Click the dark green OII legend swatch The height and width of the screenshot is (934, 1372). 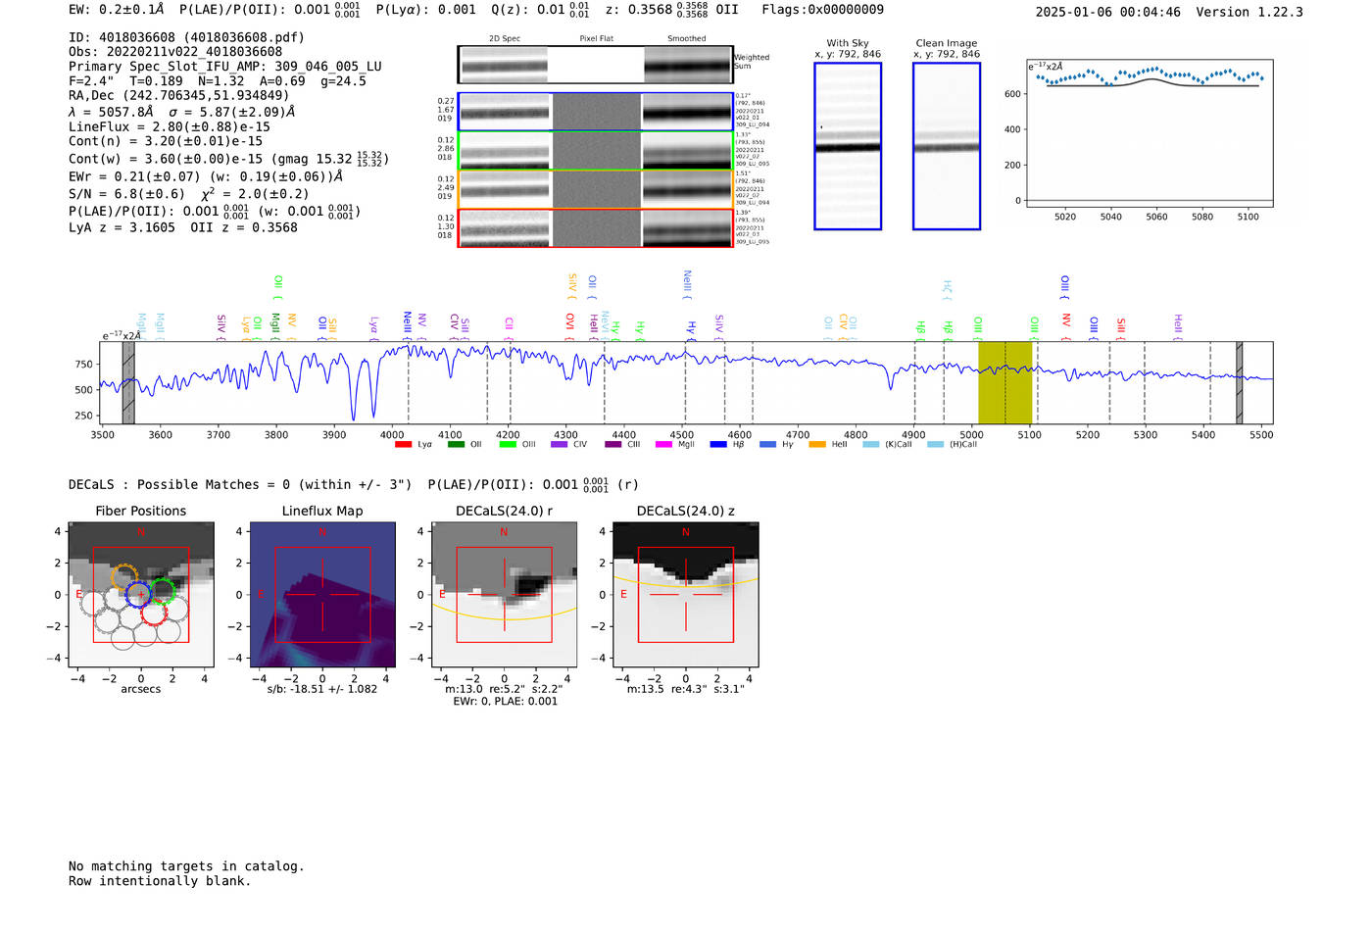click(x=456, y=445)
